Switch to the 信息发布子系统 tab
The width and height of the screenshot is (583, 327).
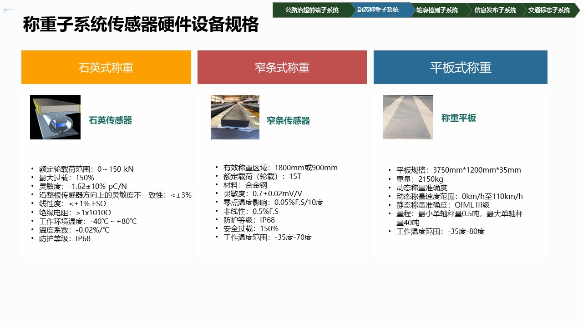pyautogui.click(x=495, y=10)
